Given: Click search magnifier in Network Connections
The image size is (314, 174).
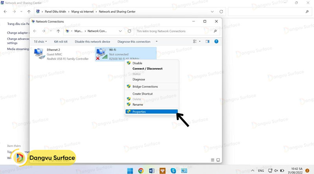Looking at the screenshot, I should coord(215,31).
